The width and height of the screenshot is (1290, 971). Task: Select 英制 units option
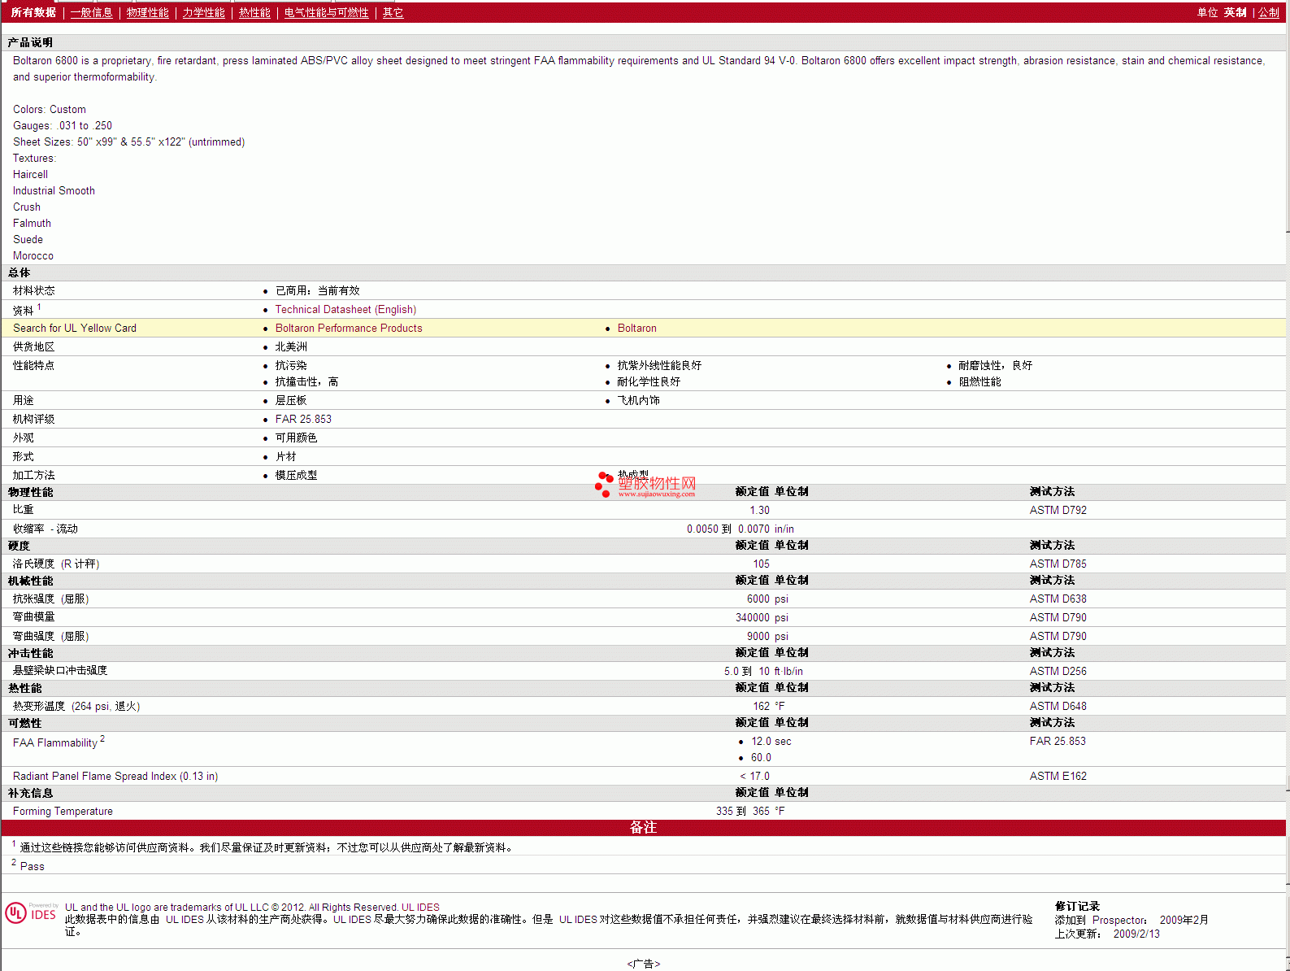tap(1235, 13)
